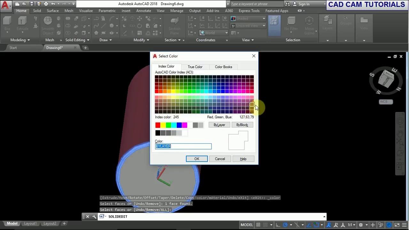Screen dimensions: 409x230
Task: Switch to the True Color tab
Action: click(195, 67)
